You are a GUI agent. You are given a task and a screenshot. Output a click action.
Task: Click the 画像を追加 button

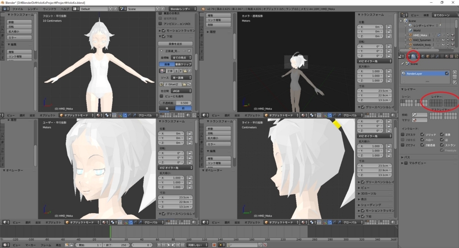(175, 44)
